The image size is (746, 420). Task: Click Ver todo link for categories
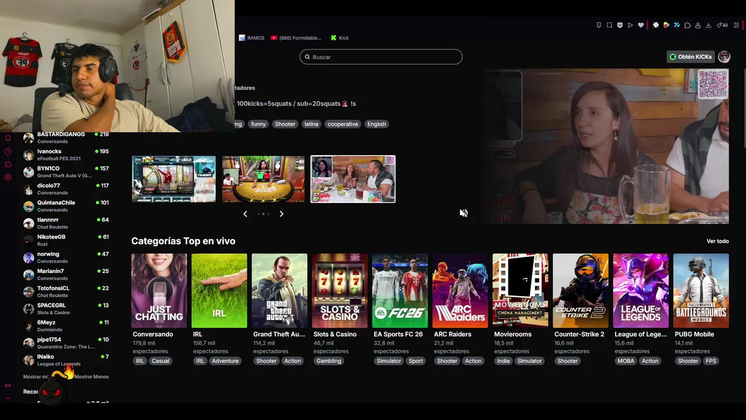717,241
